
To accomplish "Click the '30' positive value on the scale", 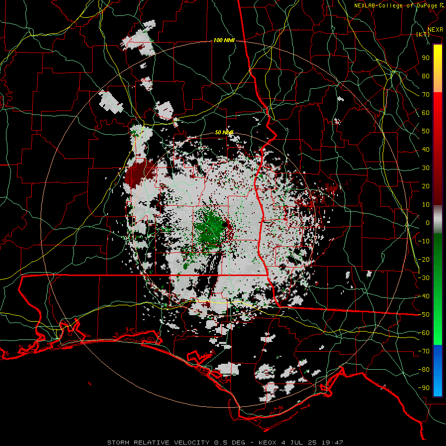I will click(x=426, y=168).
